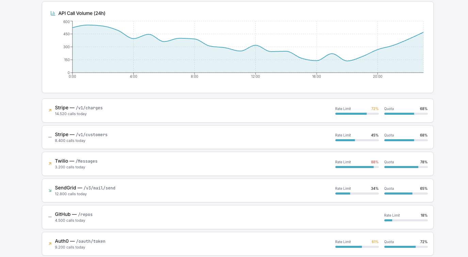Click the flat trend dash for GitHub repos

click(x=50, y=217)
